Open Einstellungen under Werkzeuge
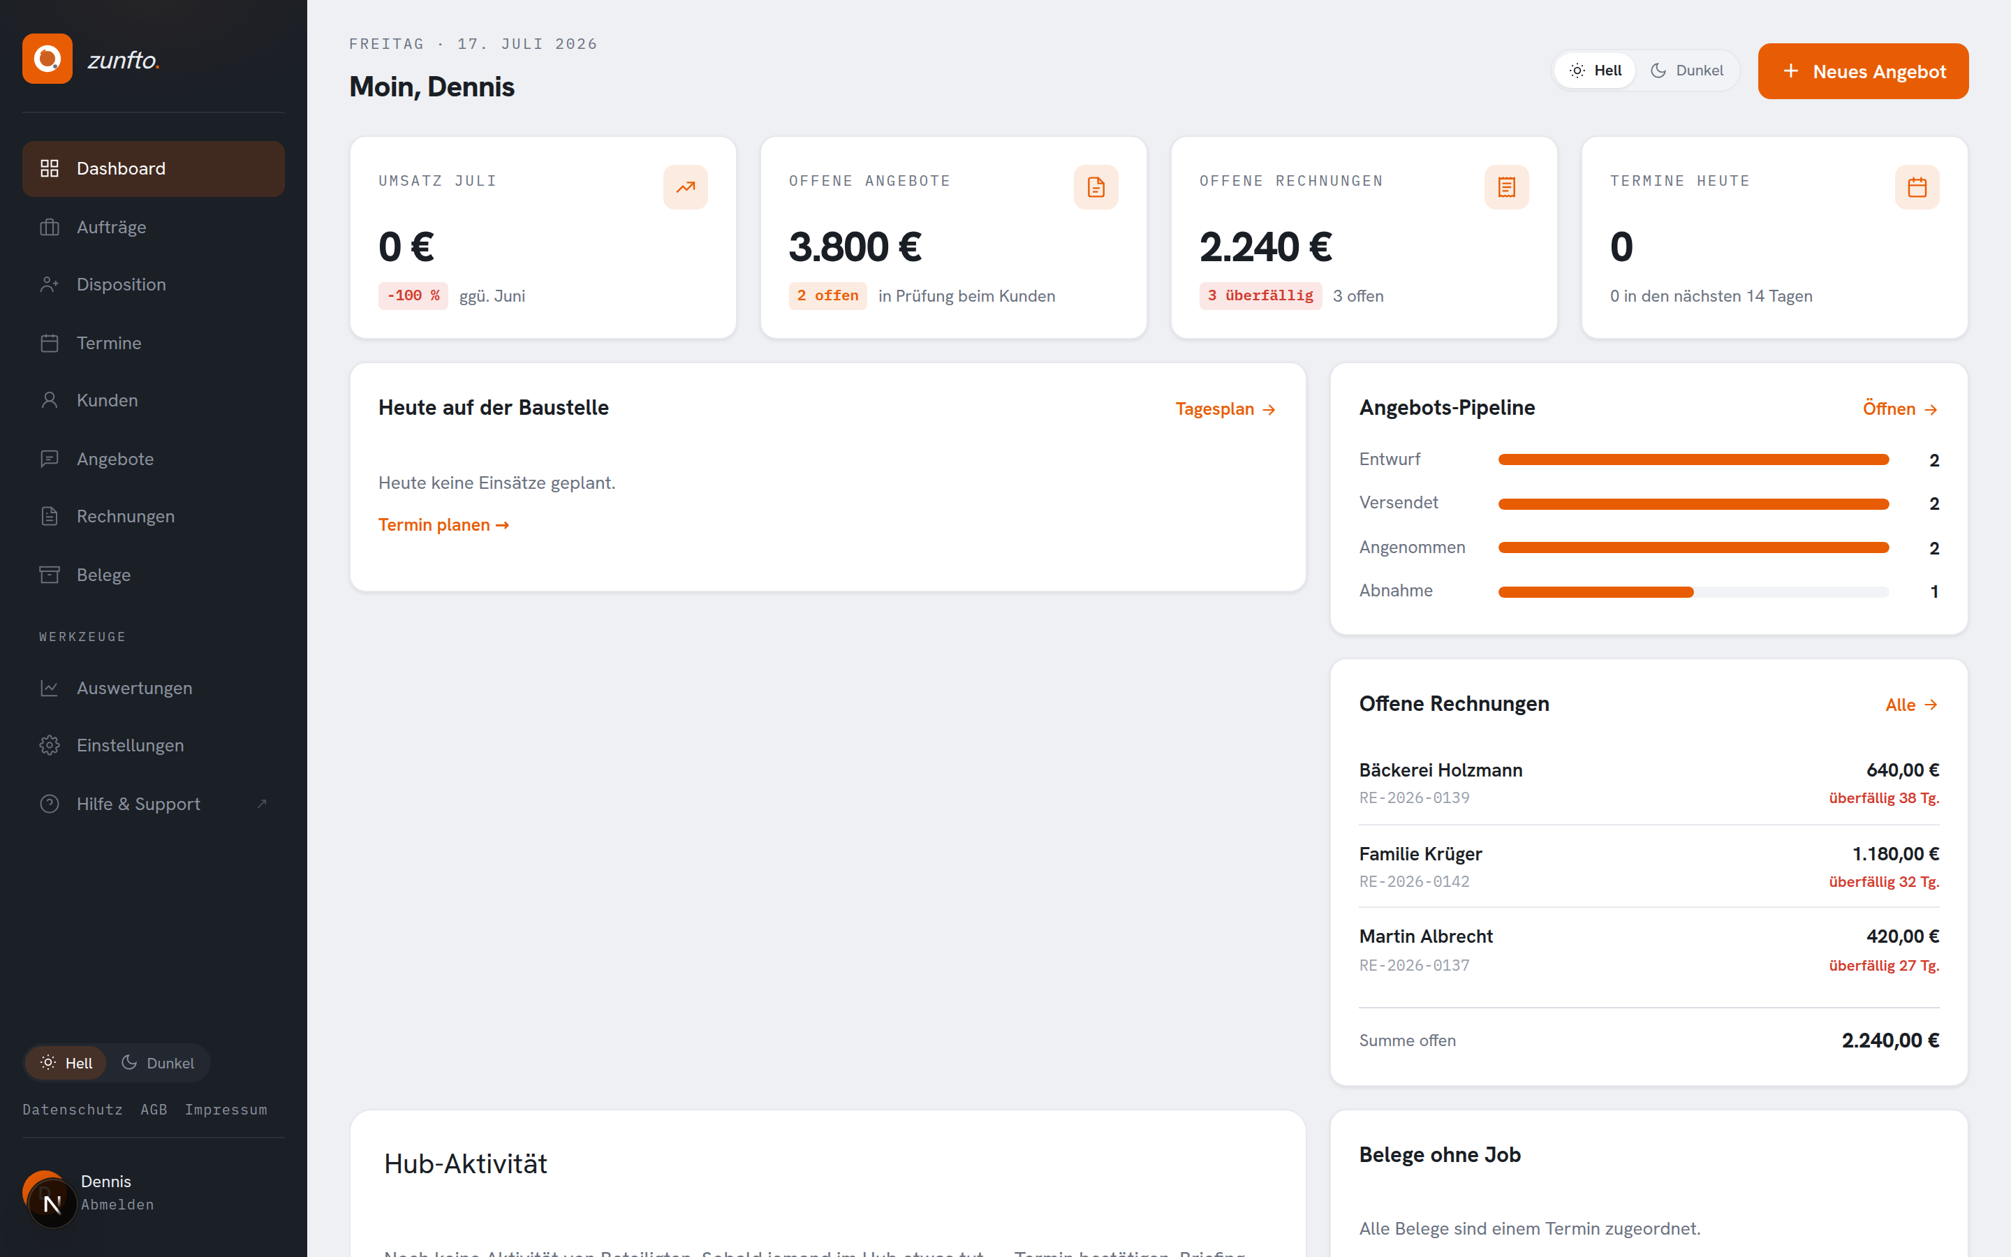This screenshot has height=1257, width=2011. click(x=154, y=746)
